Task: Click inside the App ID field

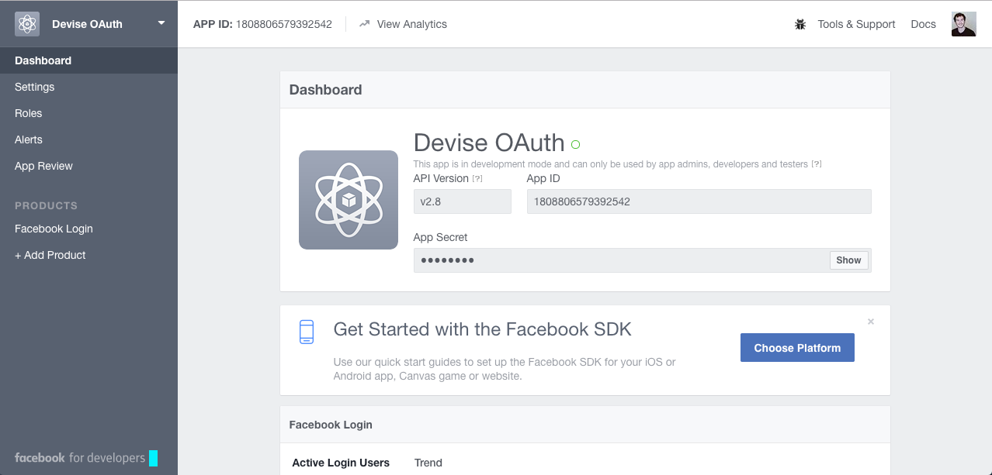Action: pyautogui.click(x=698, y=201)
